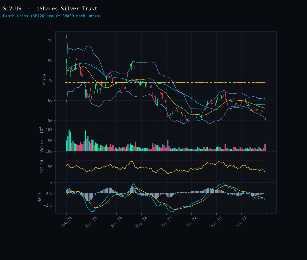Click the 60 price tick label

tap(50, 100)
